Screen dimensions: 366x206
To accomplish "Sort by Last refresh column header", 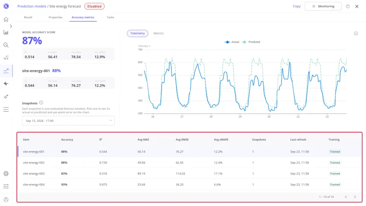I will click(298, 140).
